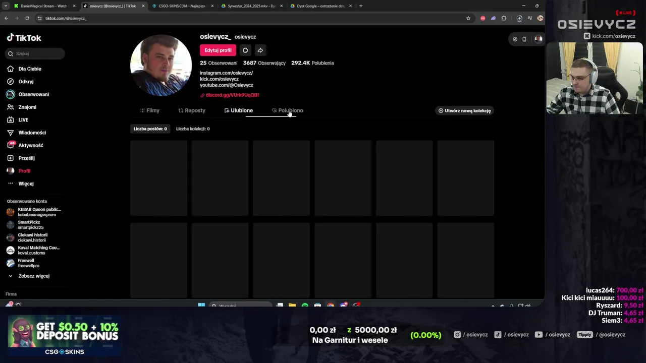View the 25 Obserwowani list
The width and height of the screenshot is (646, 363).
(x=219, y=63)
